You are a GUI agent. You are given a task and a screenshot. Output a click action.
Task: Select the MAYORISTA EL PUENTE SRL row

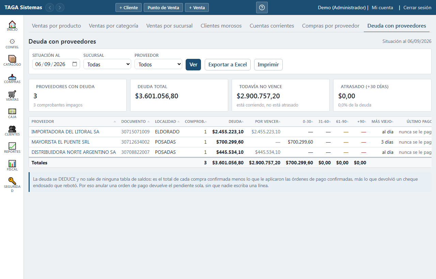230,142
